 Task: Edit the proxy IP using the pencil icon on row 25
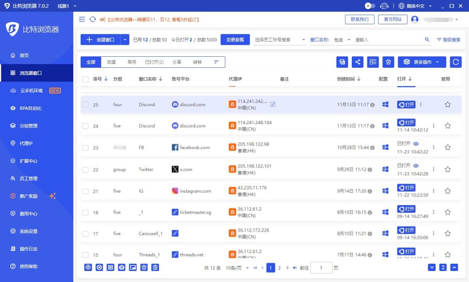[273, 104]
